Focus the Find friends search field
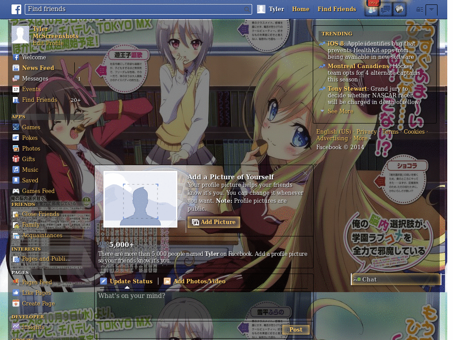Viewport: 453px width, 340px height. click(x=138, y=9)
